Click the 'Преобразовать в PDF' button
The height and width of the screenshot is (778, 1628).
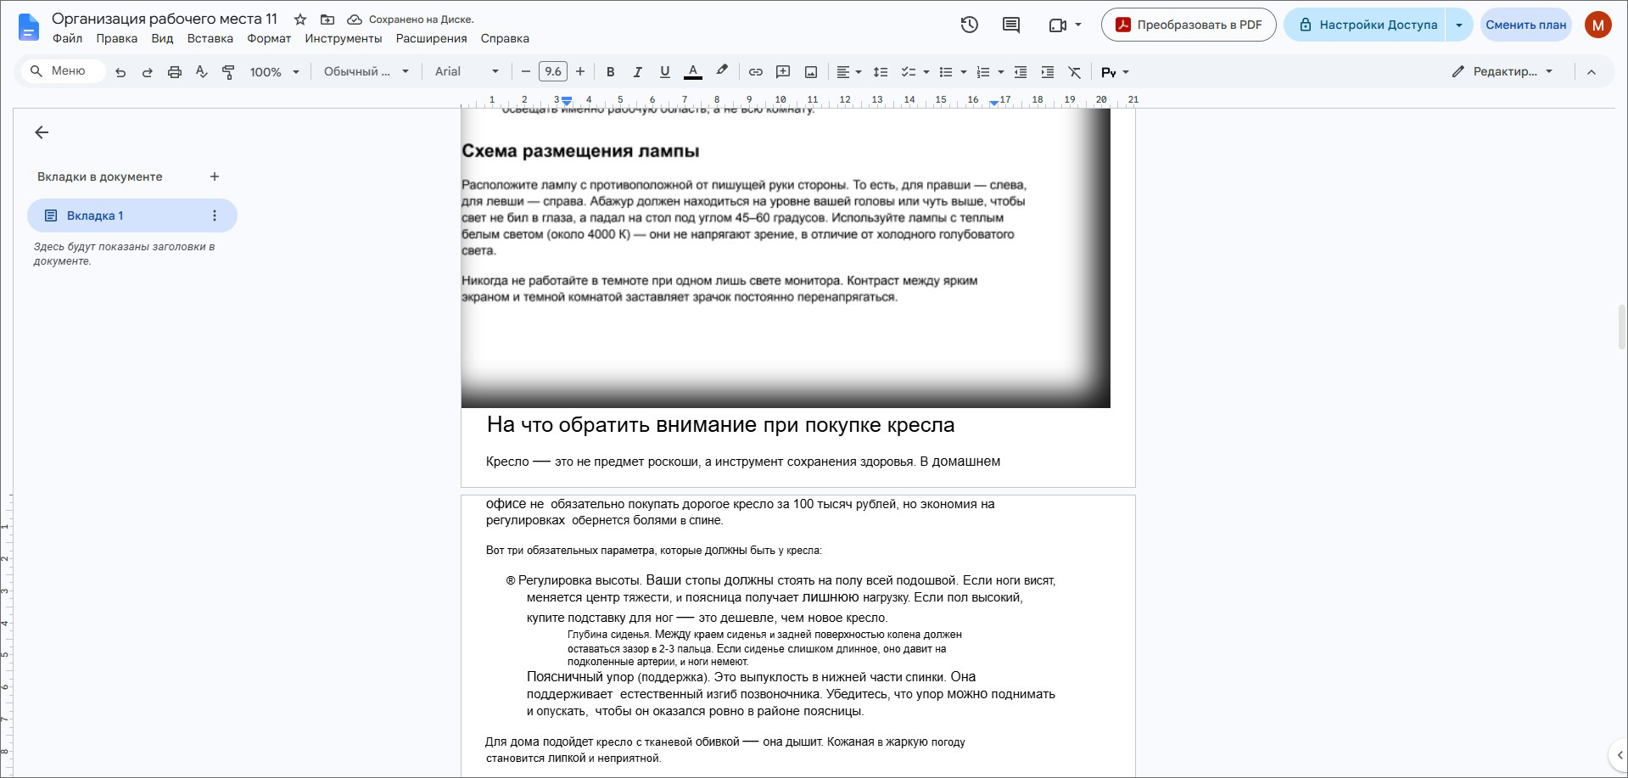1189,25
